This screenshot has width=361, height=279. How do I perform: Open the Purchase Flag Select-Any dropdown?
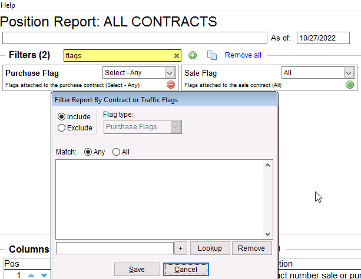point(170,73)
